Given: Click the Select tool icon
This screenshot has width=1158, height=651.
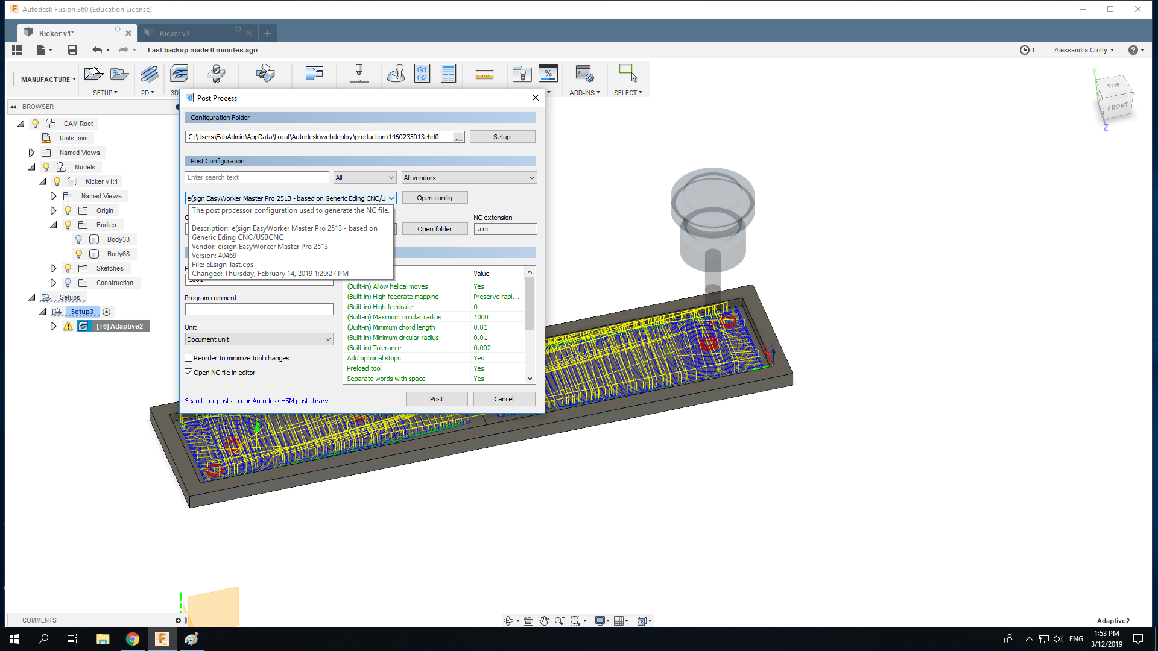Looking at the screenshot, I should pyautogui.click(x=628, y=74).
